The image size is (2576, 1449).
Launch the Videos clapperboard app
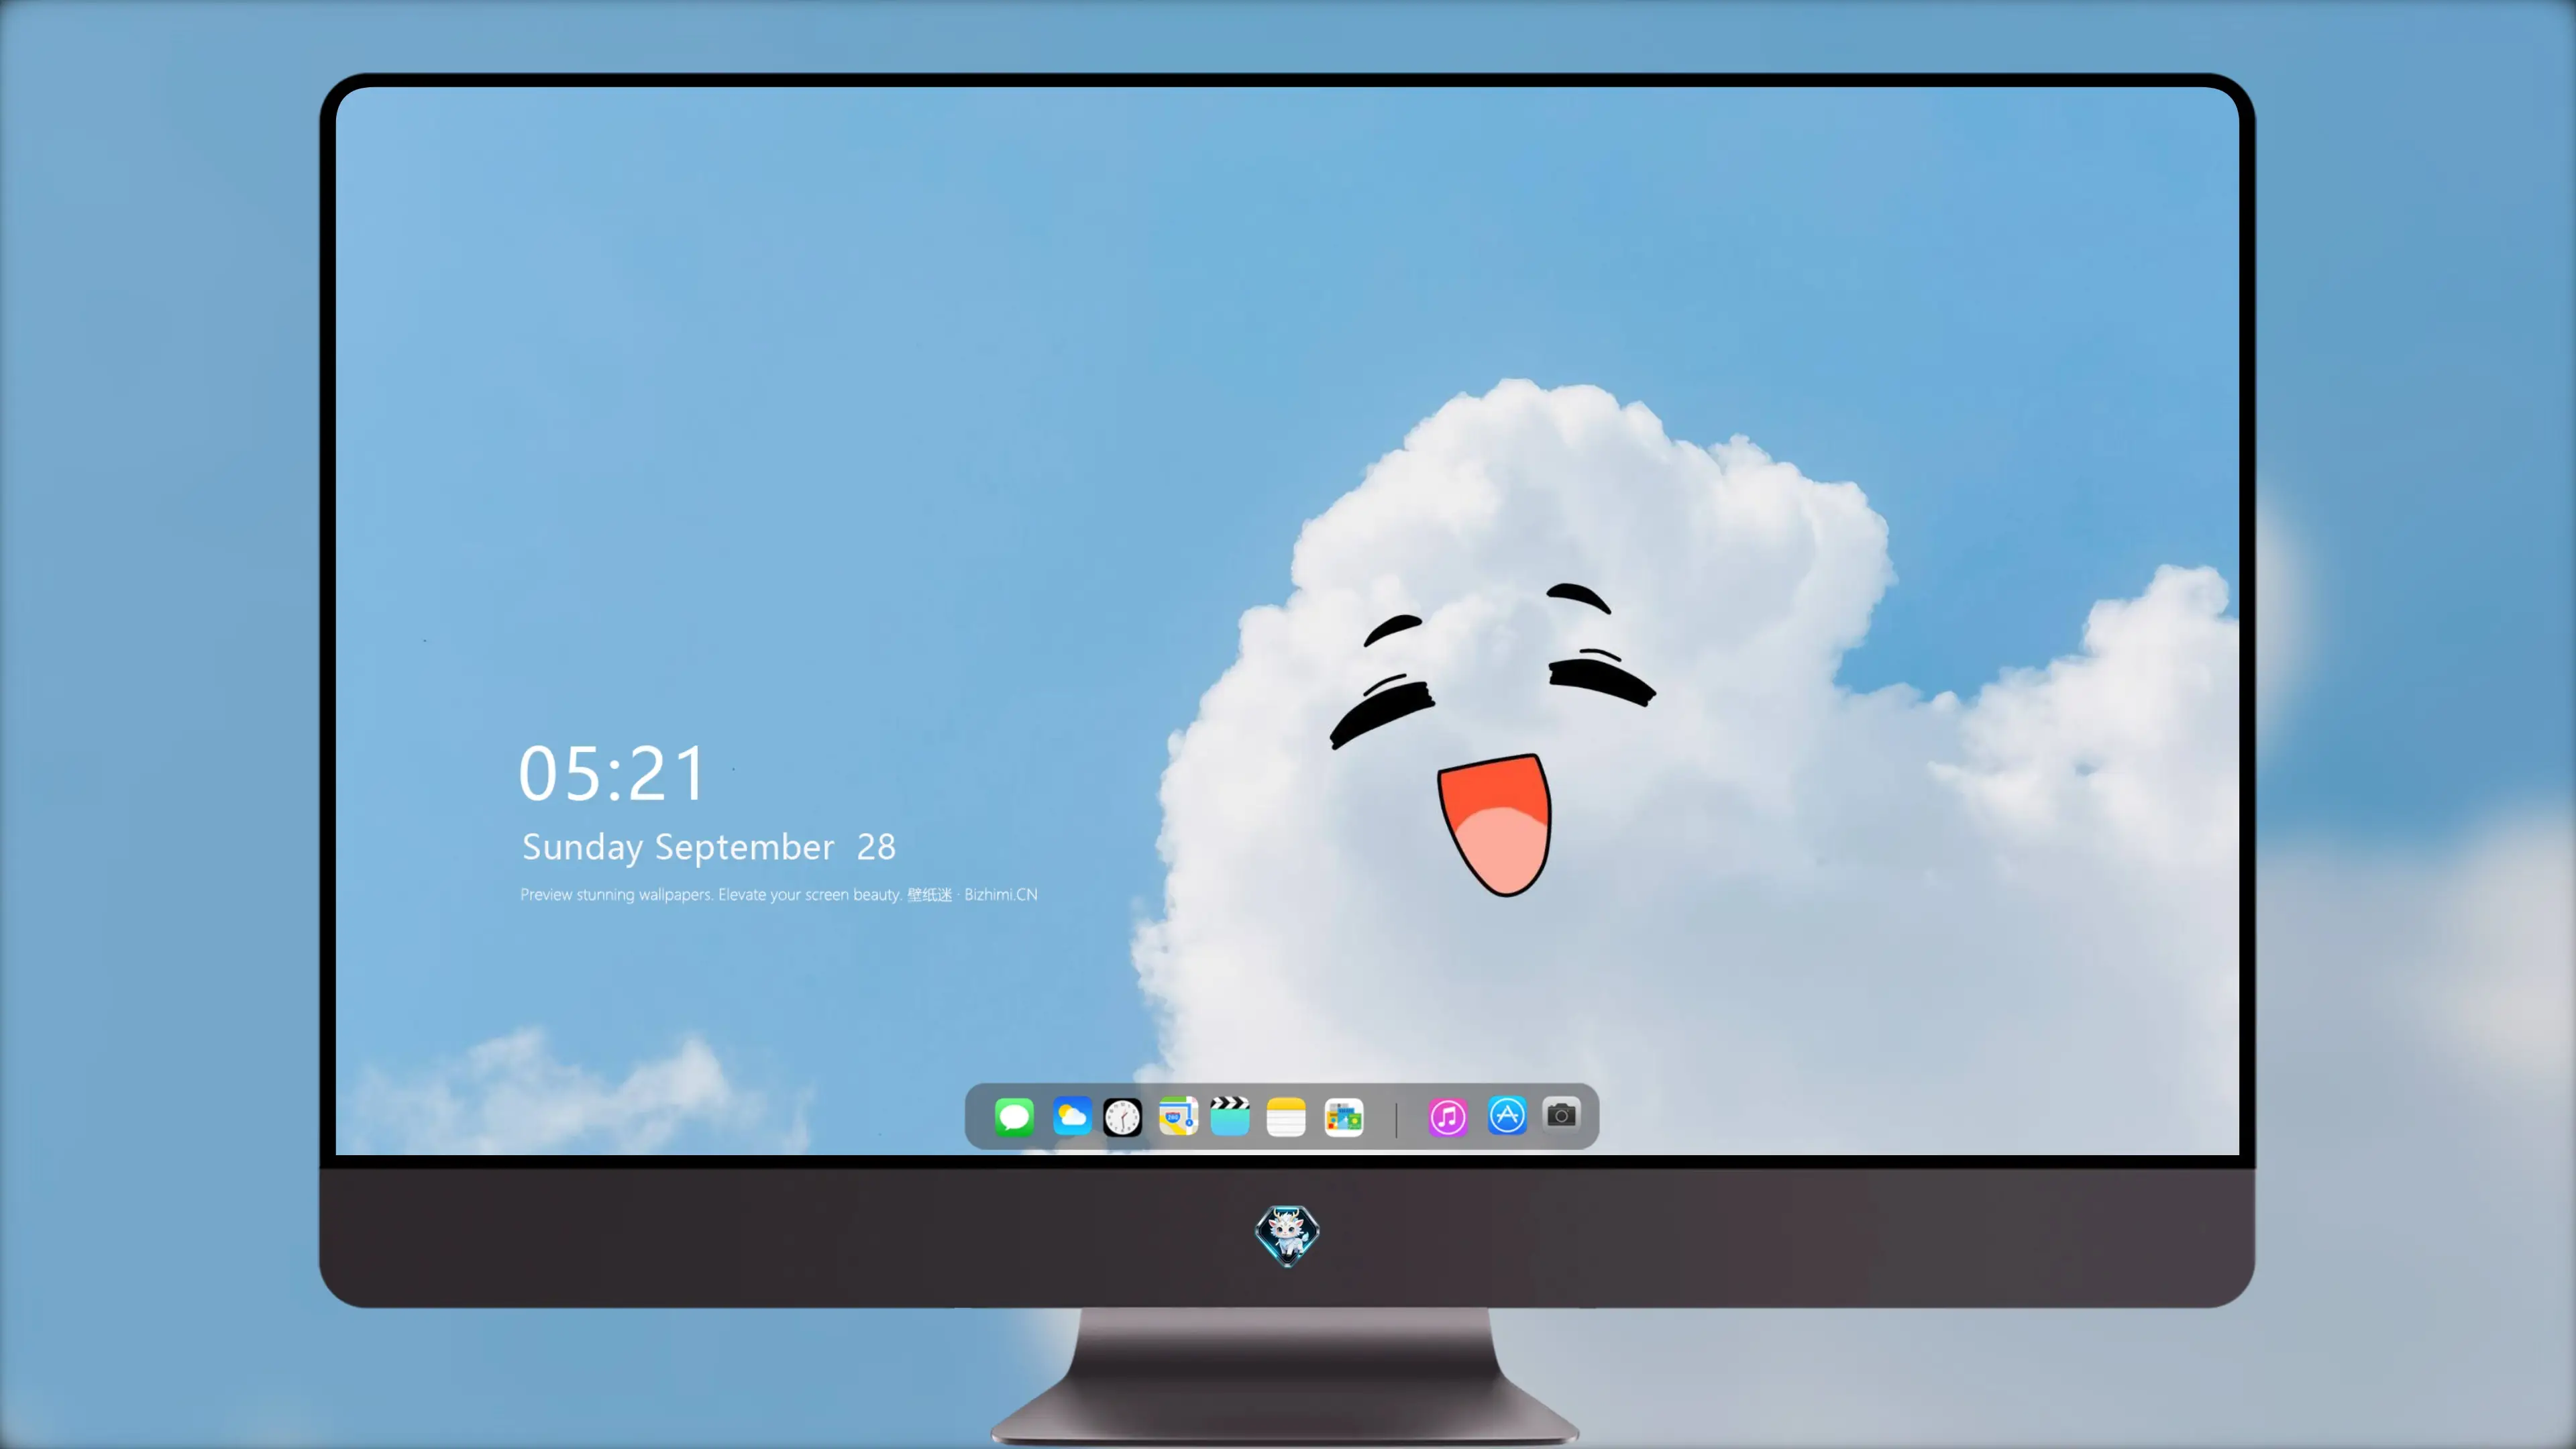pos(1229,1116)
